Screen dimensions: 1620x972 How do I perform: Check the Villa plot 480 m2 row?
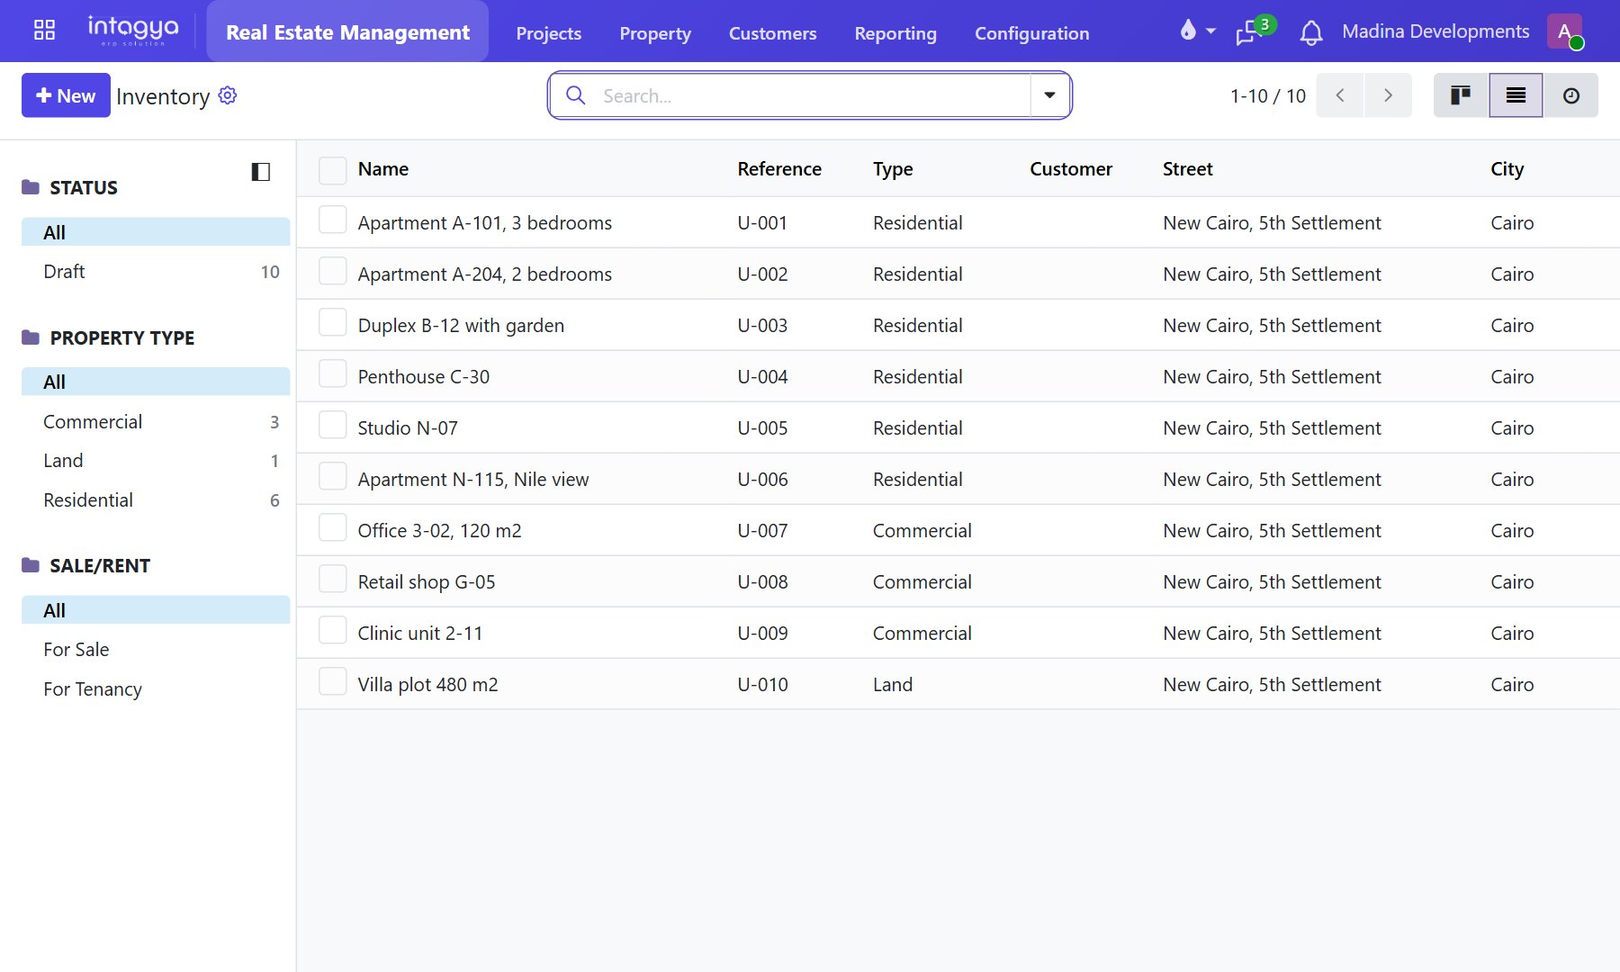(333, 681)
